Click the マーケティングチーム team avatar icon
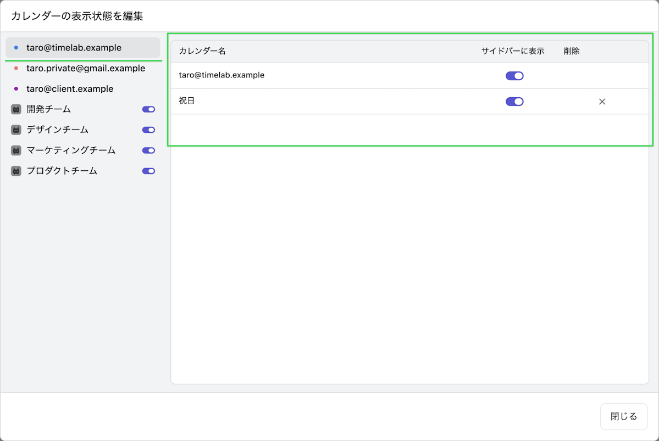 [16, 150]
